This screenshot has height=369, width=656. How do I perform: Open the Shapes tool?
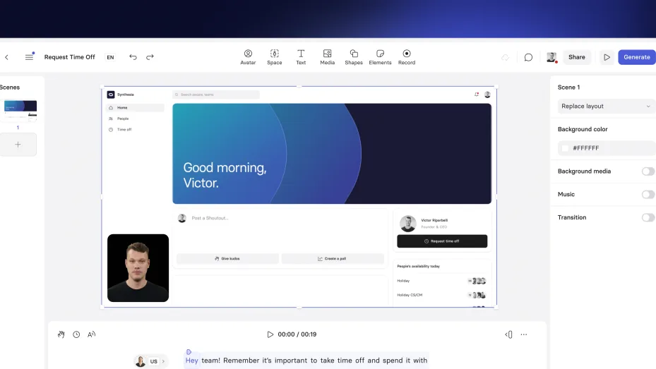354,57
